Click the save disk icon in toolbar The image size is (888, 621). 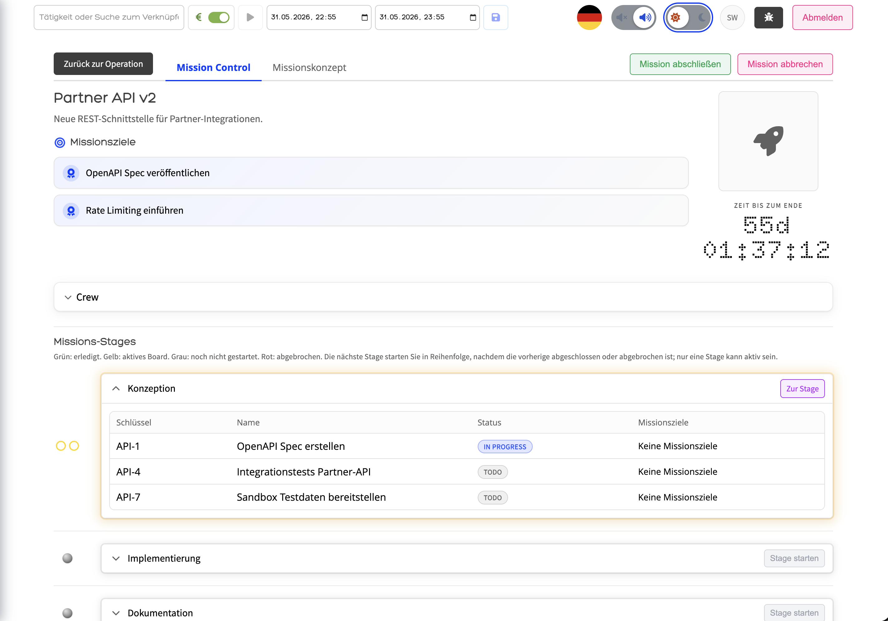click(x=496, y=17)
